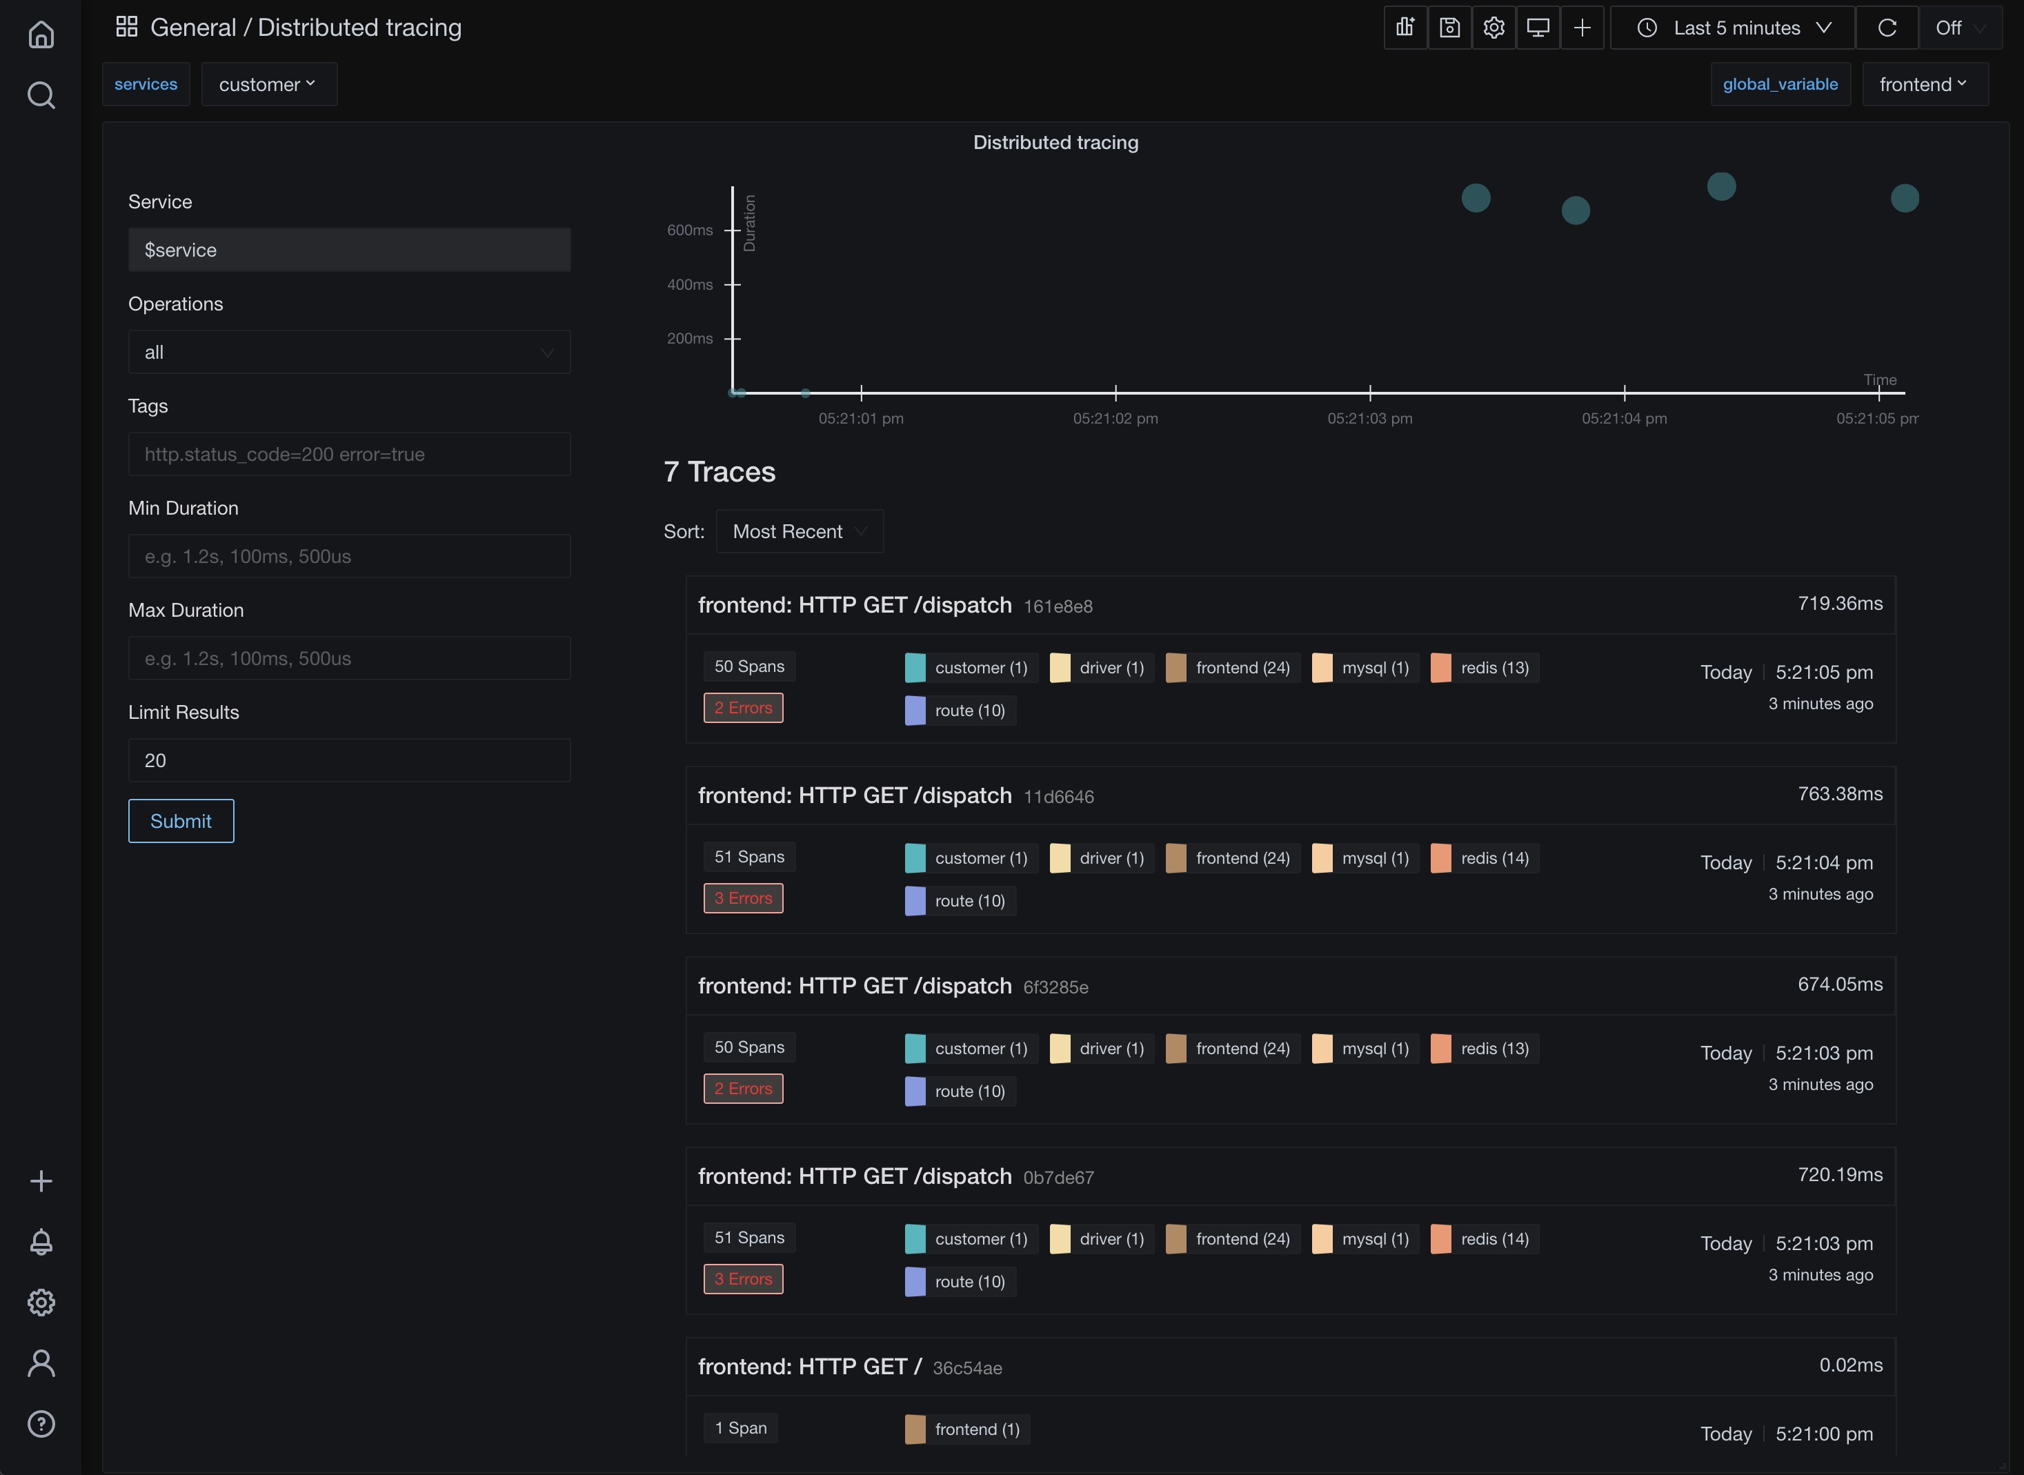The image size is (2024, 1475).
Task: Save dashboard using the disk icon
Action: pos(1450,28)
